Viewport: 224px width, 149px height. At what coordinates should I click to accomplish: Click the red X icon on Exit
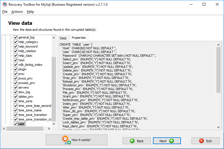(x=201, y=141)
